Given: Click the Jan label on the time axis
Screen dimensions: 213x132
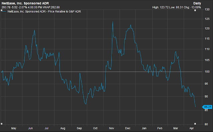Looking at the screenshot, I should coord(144,128).
